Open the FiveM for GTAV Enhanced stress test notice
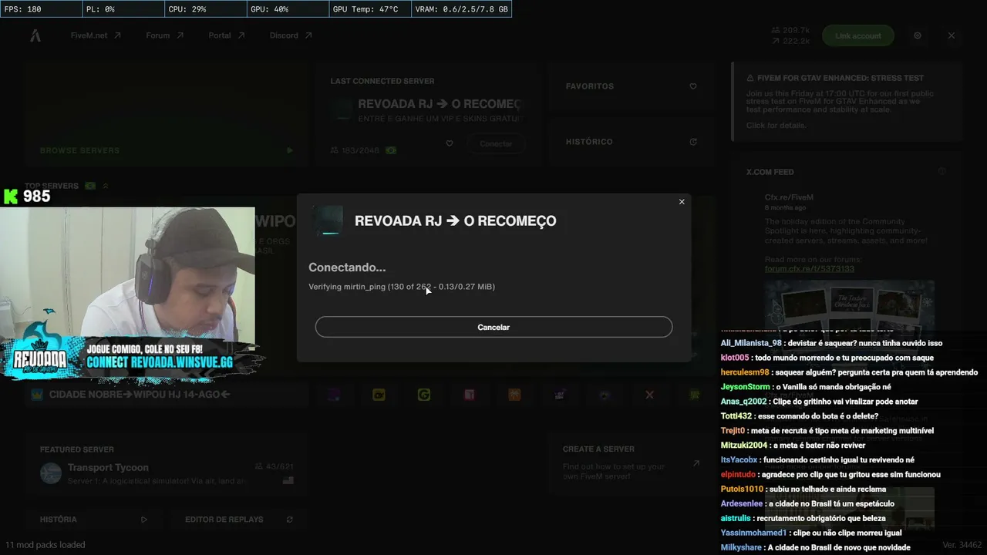The width and height of the screenshot is (987, 555). coord(847,102)
